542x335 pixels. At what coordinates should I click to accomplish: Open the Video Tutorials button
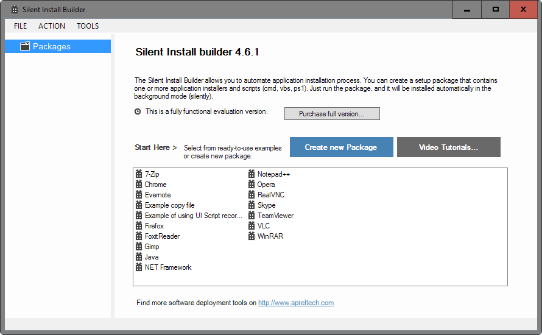pos(449,147)
